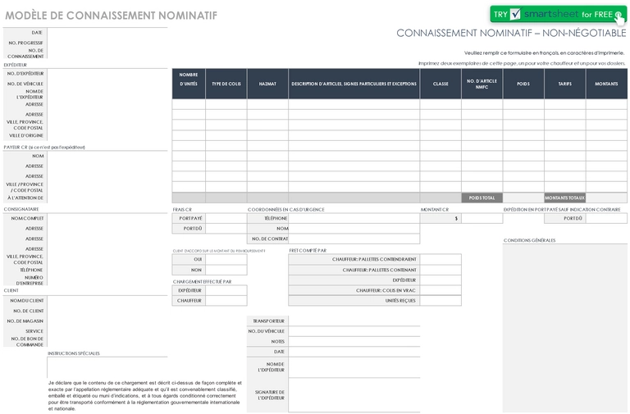630x414 pixels.
Task: Click the CHAUFFEUR: PALLETTES CONTIENDRAIENT value box
Action: (x=441, y=259)
